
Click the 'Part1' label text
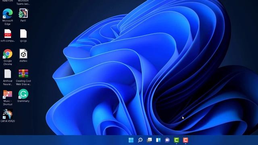[x=23, y=21]
